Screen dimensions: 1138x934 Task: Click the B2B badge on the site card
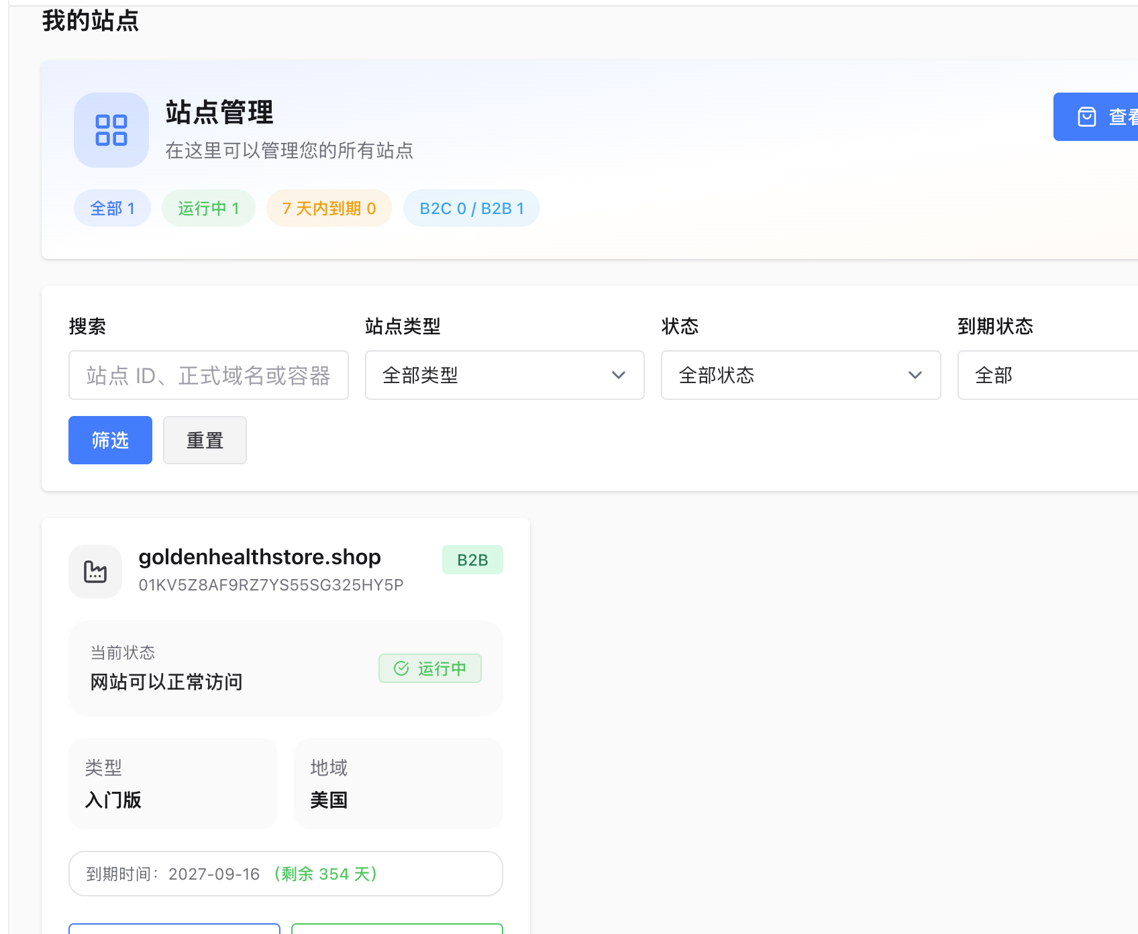(x=472, y=560)
